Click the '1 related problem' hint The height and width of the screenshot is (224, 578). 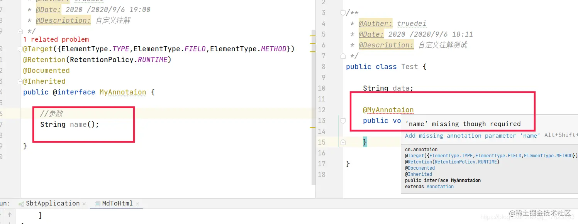pos(56,39)
